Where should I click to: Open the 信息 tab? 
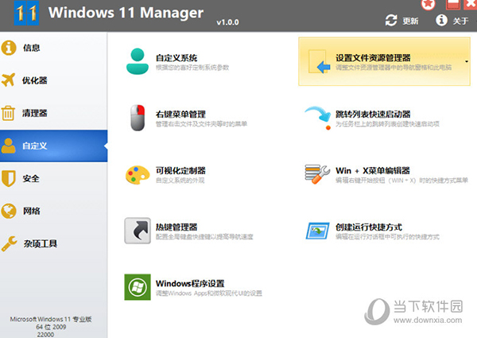(53, 48)
